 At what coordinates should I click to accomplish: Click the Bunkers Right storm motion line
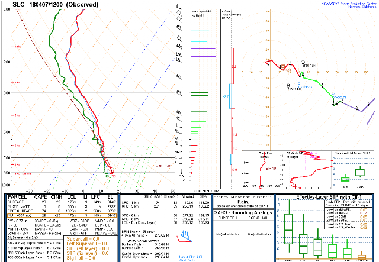(146, 245)
